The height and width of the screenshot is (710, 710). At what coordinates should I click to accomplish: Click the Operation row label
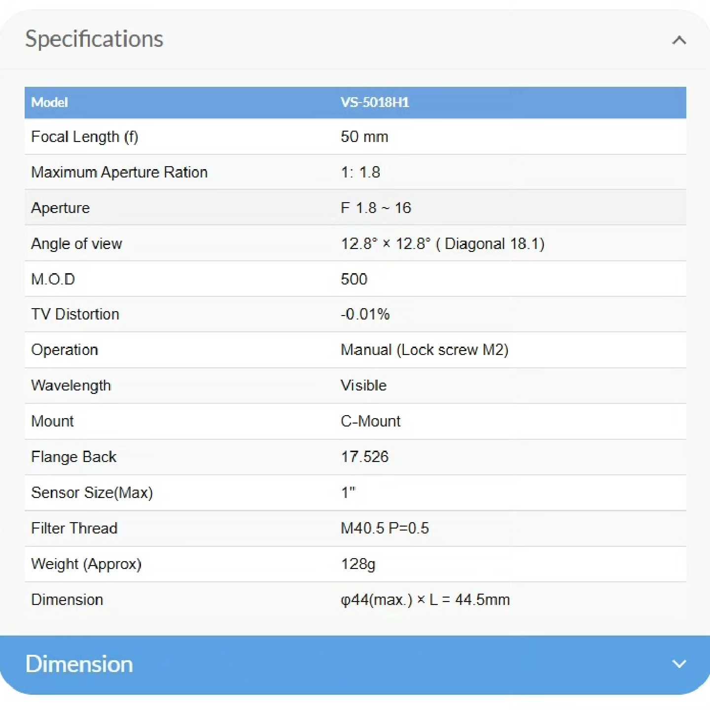(x=65, y=350)
